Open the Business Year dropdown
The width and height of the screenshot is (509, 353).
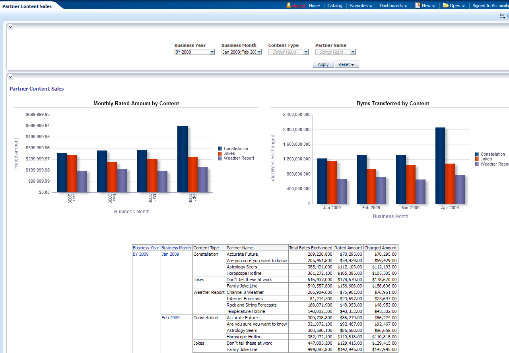(212, 52)
